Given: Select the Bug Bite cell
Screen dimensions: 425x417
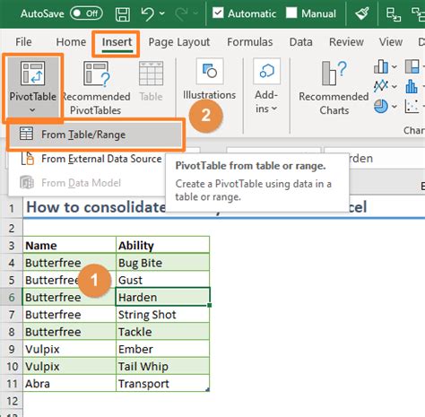Looking at the screenshot, I should coord(162,263).
